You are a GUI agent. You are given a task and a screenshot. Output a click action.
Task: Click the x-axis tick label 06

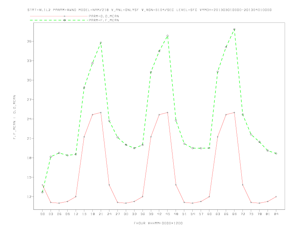[x=59, y=214]
